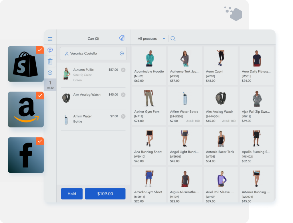Remove Veronica Costello using the minus toggle

[x=122, y=53]
